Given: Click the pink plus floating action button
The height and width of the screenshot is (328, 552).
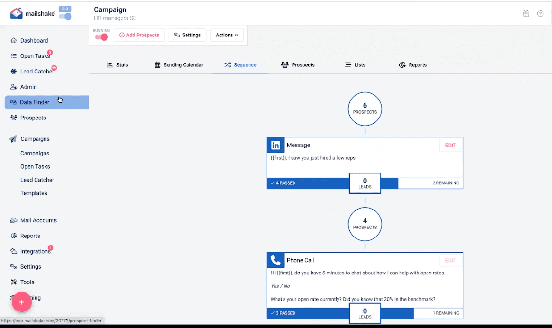Looking at the screenshot, I should (x=21, y=302).
